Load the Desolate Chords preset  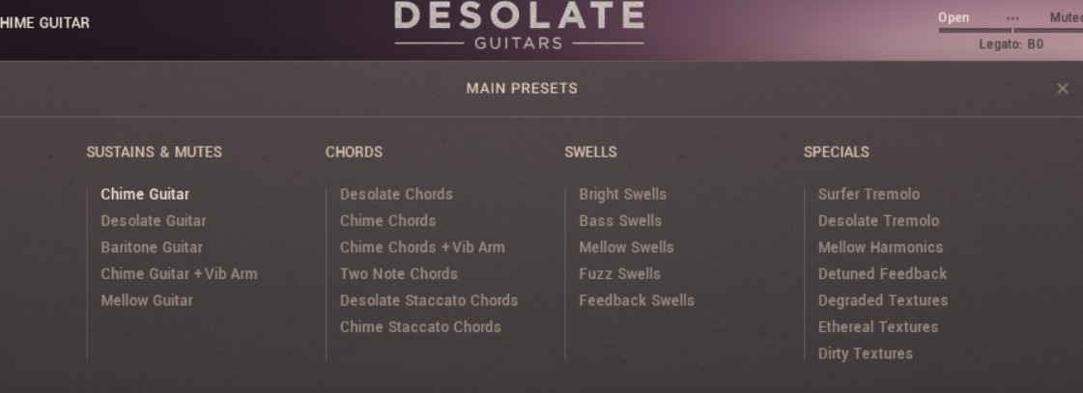pyautogui.click(x=396, y=194)
